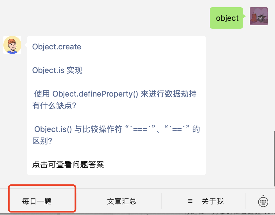Open the Object.is() 与比较操作符 question link
This screenshot has width=275, height=215.
(x=116, y=135)
